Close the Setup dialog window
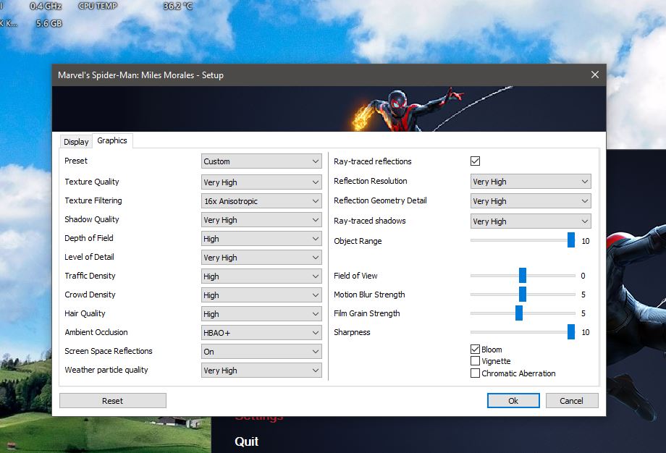The height and width of the screenshot is (453, 666). (595, 75)
